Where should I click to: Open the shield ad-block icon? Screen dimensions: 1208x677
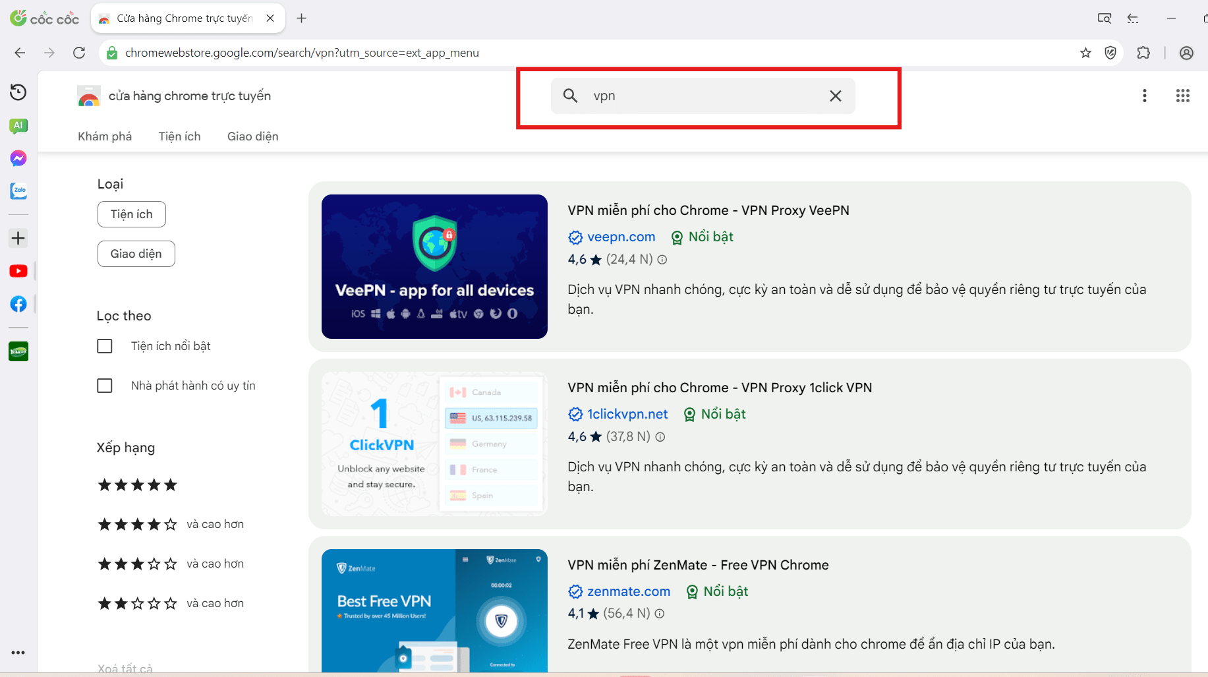[x=1110, y=53]
